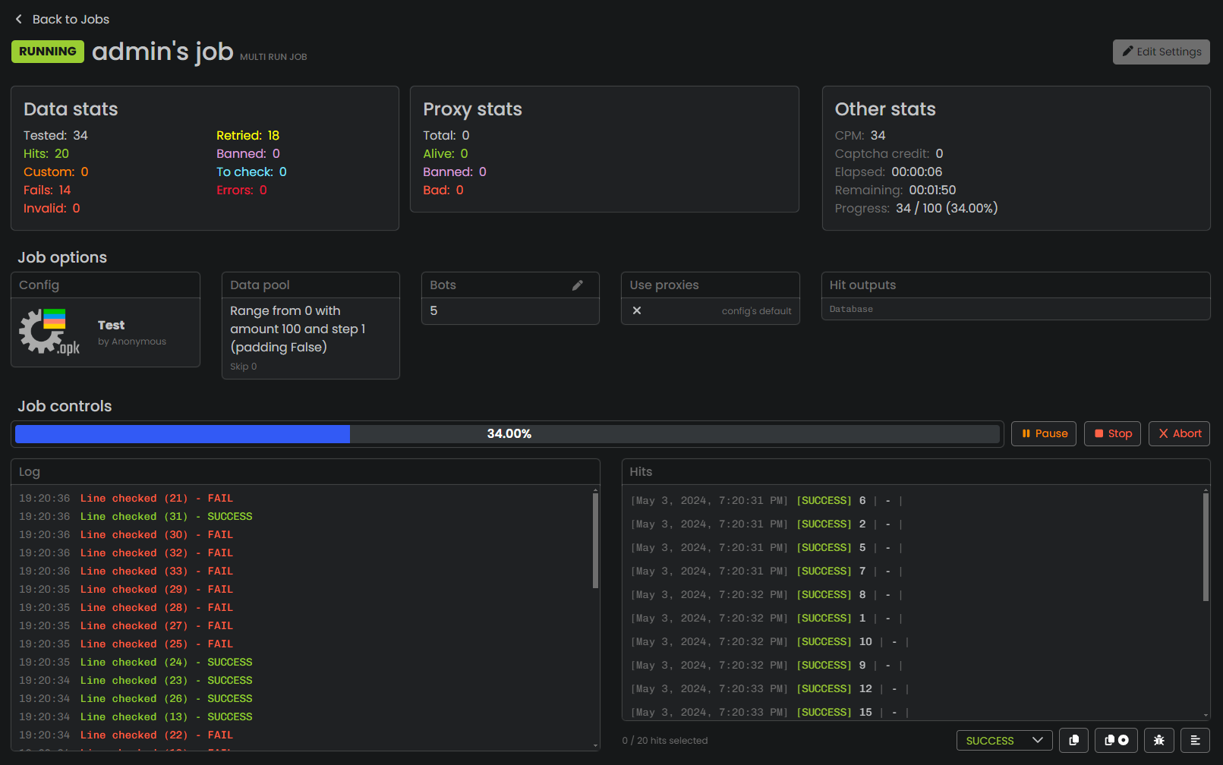The width and height of the screenshot is (1223, 765).
Task: Go back via the Back to Jobs link
Action: point(62,19)
